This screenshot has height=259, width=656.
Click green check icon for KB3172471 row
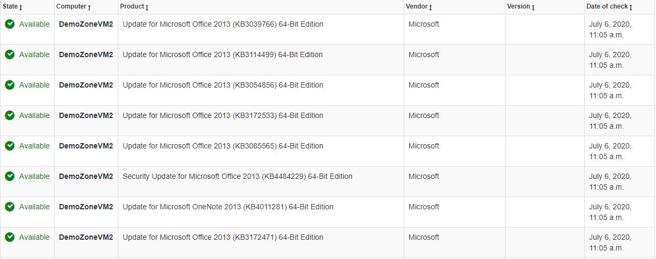coord(10,237)
